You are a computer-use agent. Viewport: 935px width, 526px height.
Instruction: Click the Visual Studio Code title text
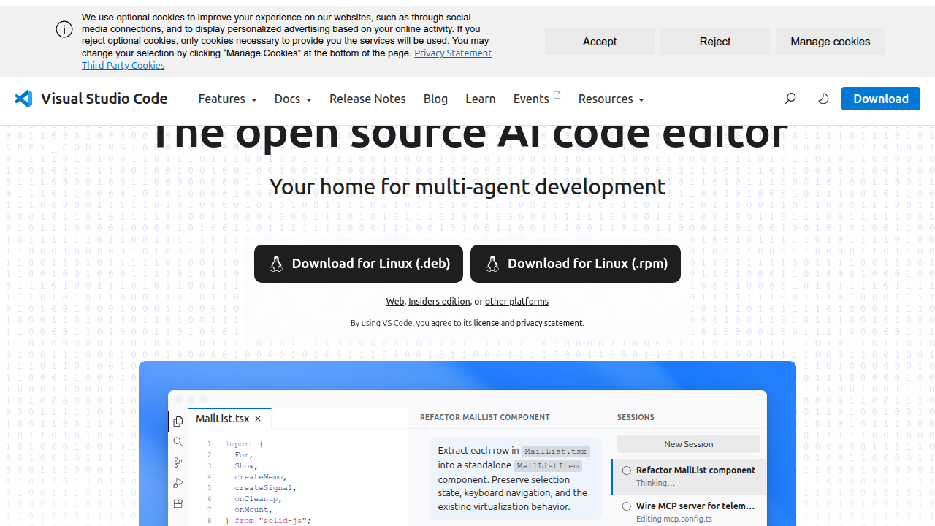point(104,99)
